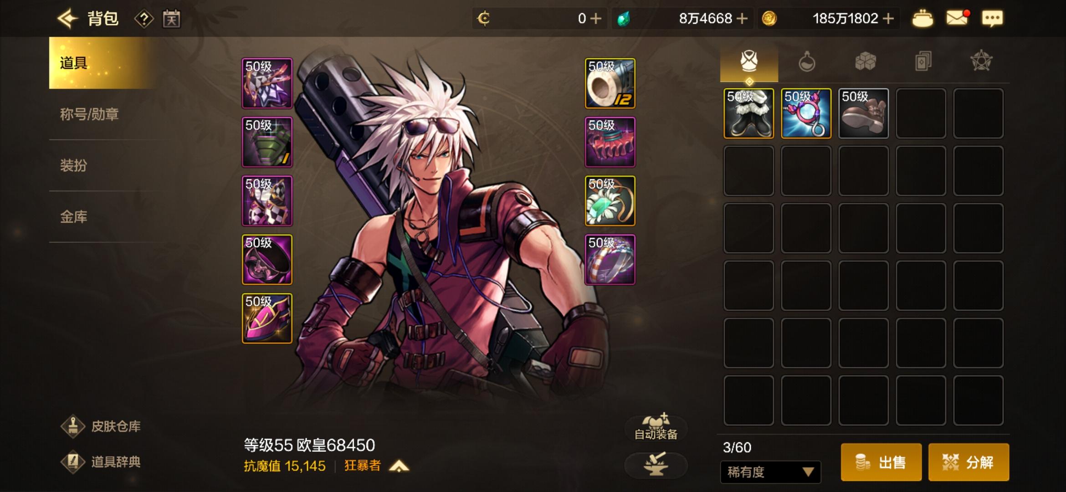The image size is (1066, 492).
Task: Expand the 狂暴者 class arrow
Action: coord(399,466)
